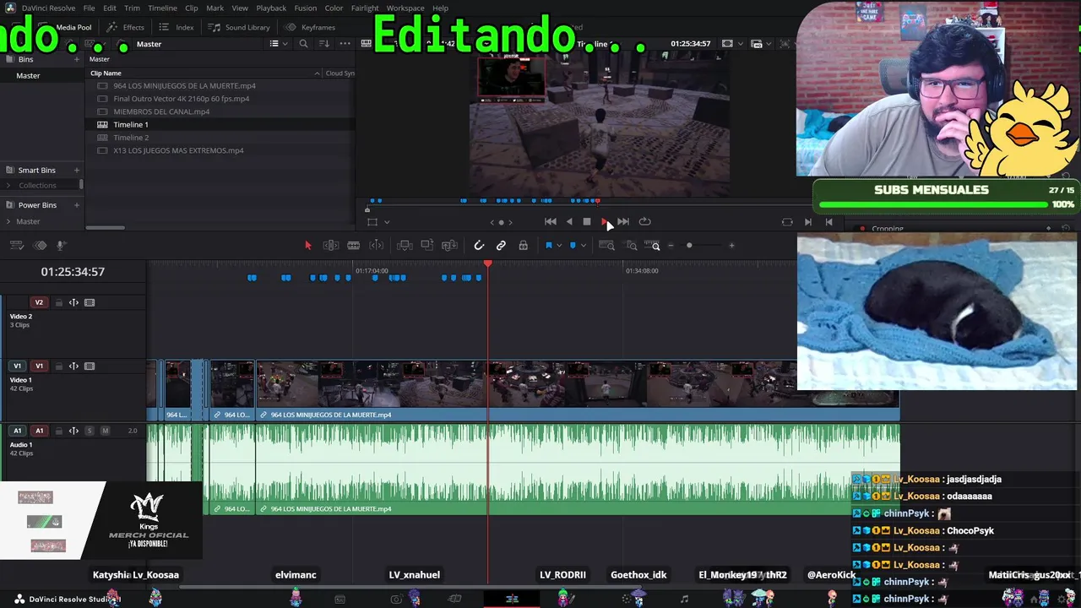Click the voiceover microphone tool icon
This screenshot has height=608, width=1081.
pos(61,246)
